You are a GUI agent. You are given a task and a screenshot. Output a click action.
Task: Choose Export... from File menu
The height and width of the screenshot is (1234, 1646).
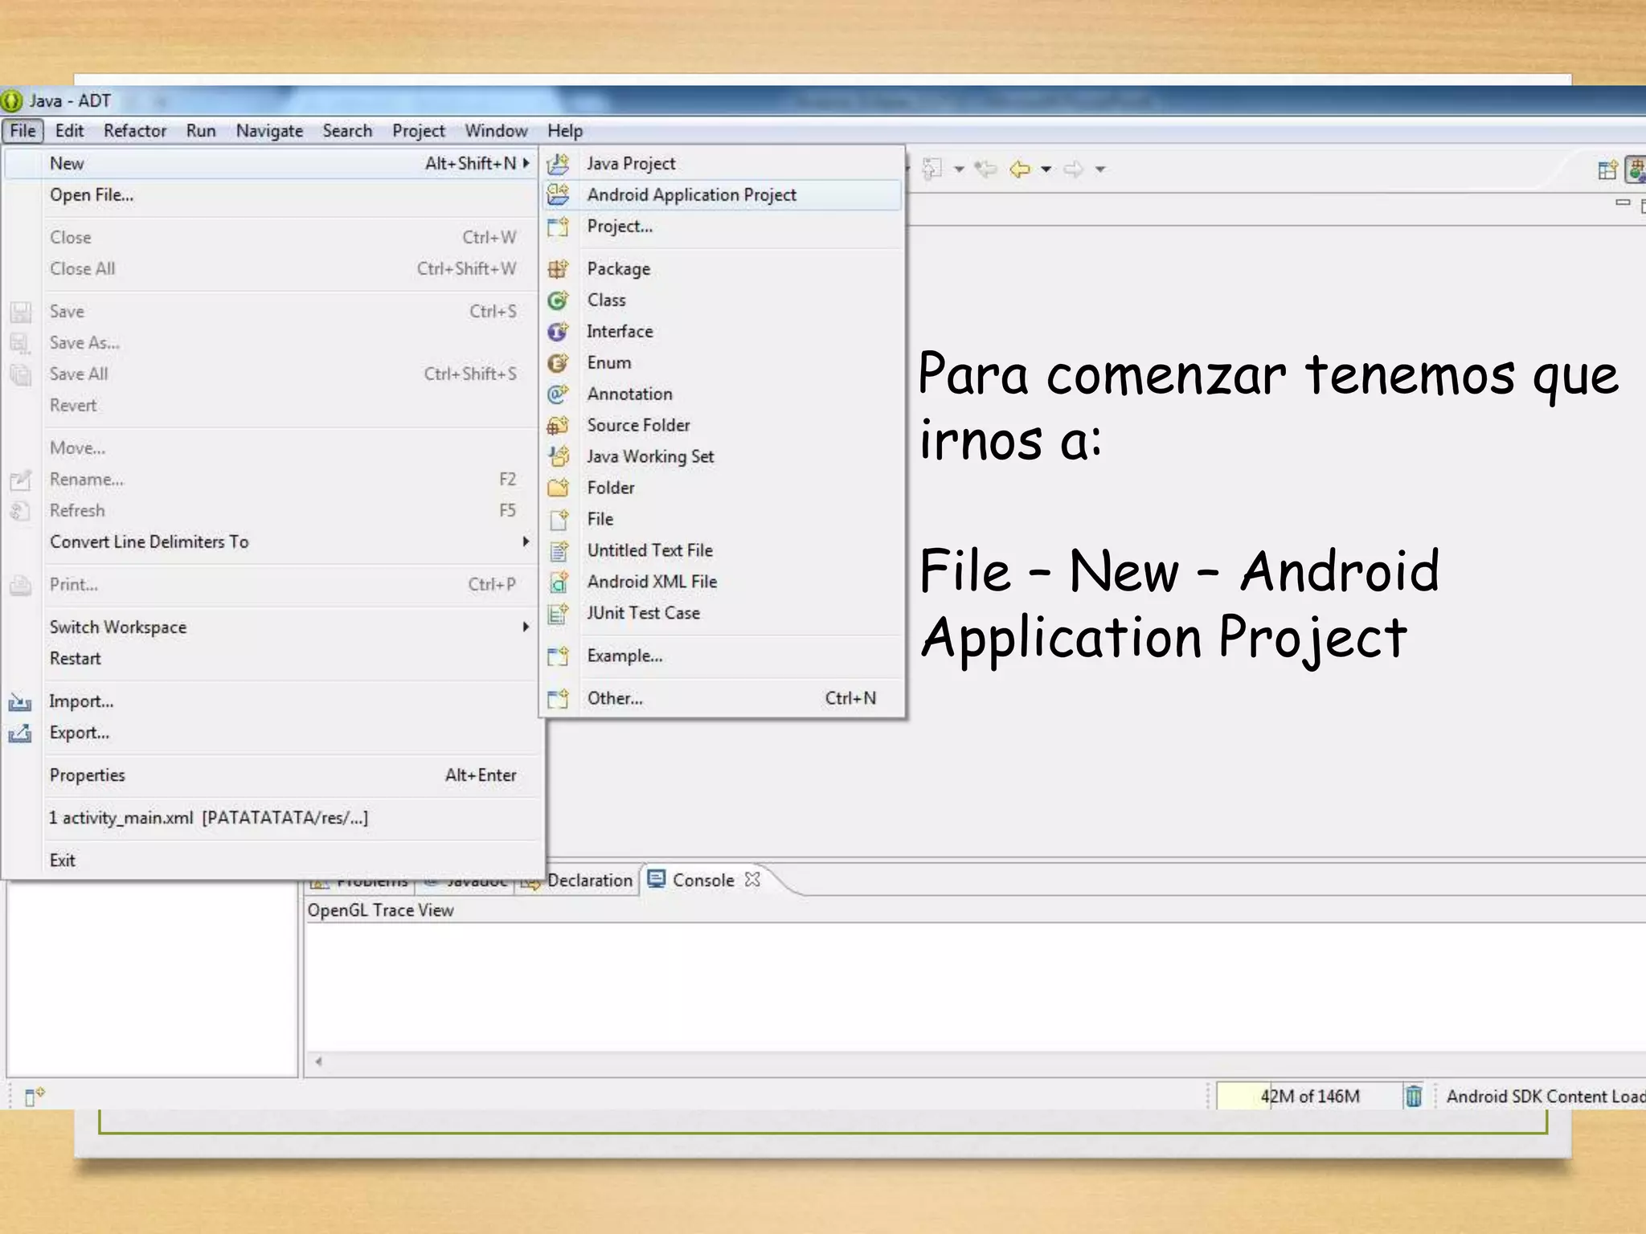[x=273, y=733]
